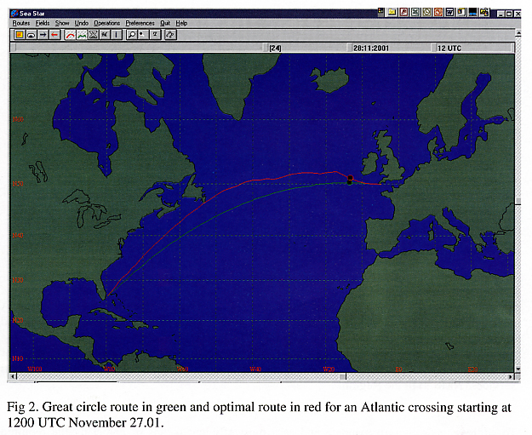Open the Fields menu
532x435 pixels.
click(43, 23)
